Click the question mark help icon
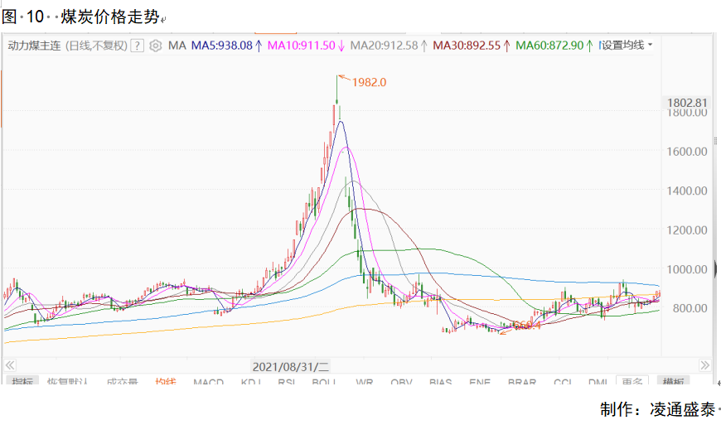Viewport: 721px width, 425px height. [x=137, y=46]
